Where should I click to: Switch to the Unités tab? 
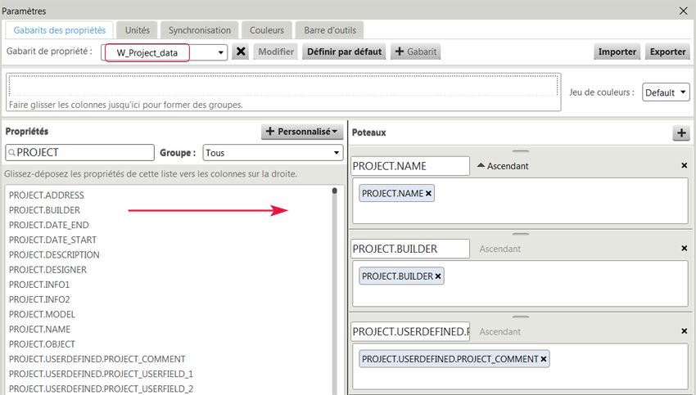137,30
